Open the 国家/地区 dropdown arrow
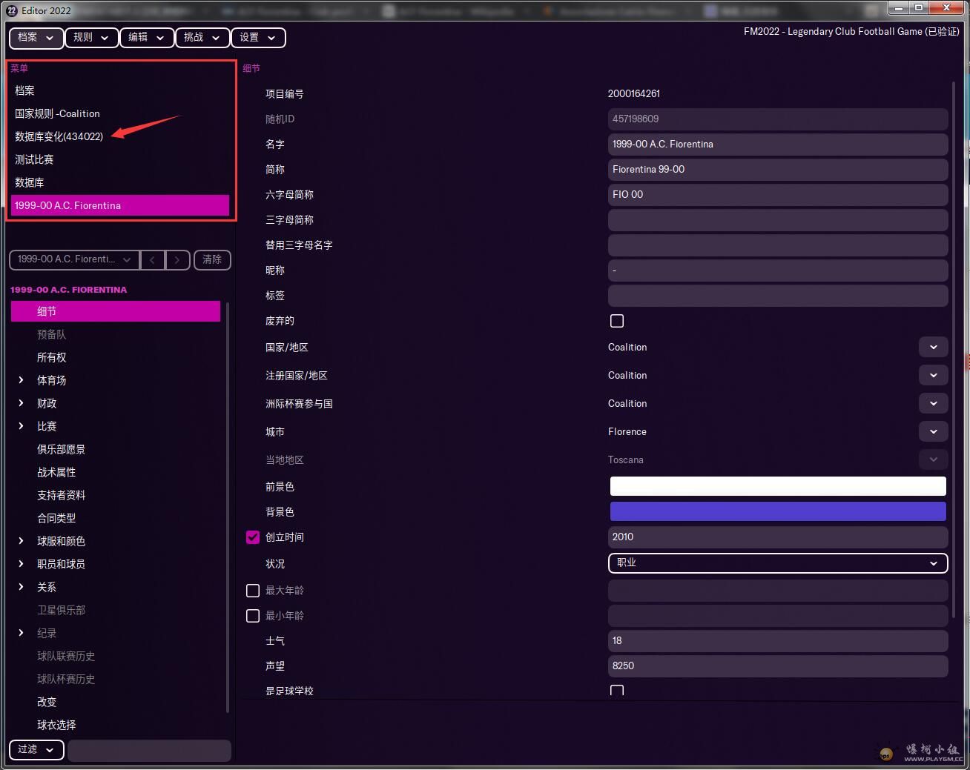Viewport: 970px width, 770px height. (x=933, y=347)
